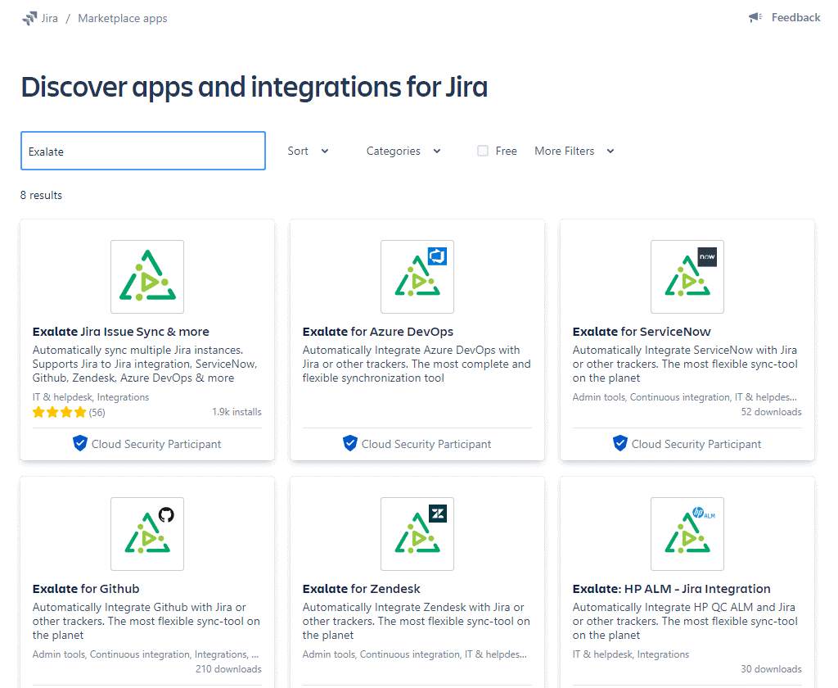
Task: Click star rating on Jira Issue Sync card
Action: coord(59,412)
